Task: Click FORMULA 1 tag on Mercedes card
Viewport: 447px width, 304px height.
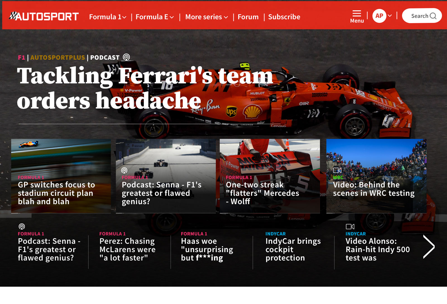Action: tap(239, 177)
